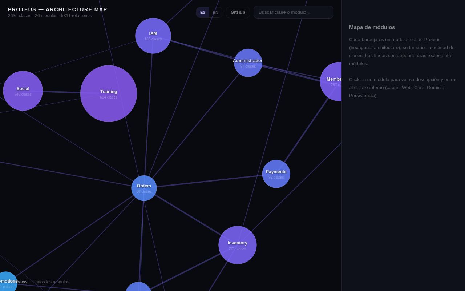
Task: Click the Mapa de módulos heading
Action: 372,27
